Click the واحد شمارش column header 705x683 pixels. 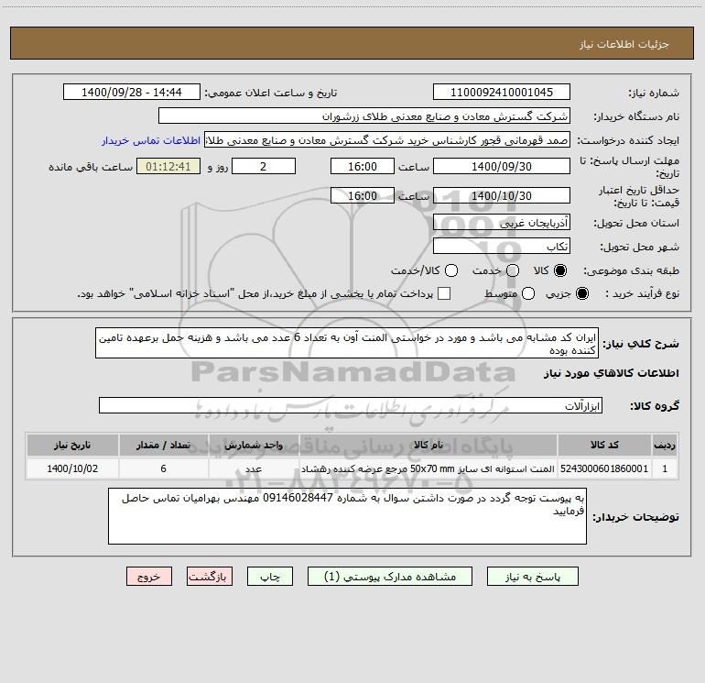tap(254, 445)
